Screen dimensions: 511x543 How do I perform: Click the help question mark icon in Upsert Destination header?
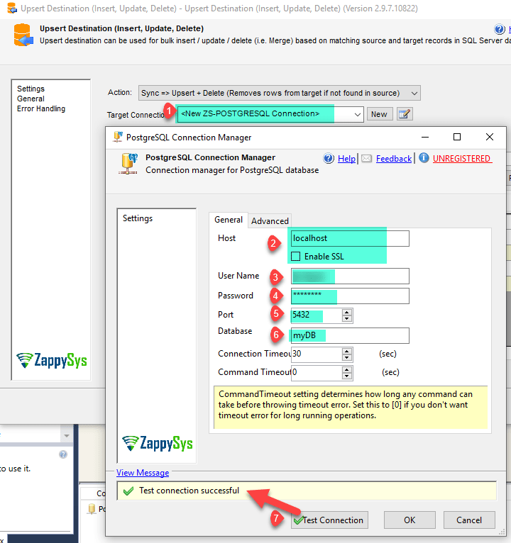pos(499,30)
